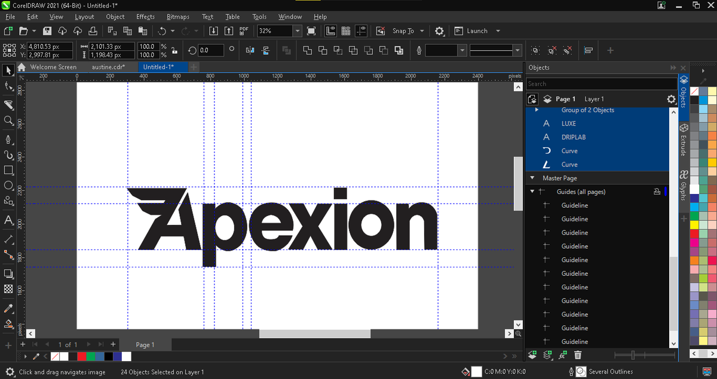Open the Open-file dropdown arrow

33,31
